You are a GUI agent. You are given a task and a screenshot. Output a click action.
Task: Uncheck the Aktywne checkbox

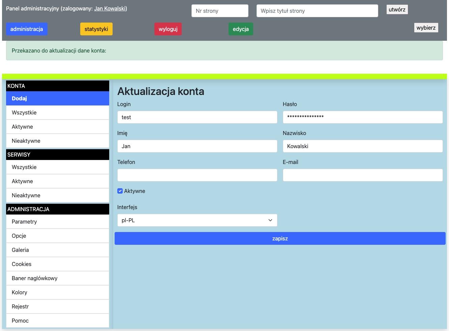pyautogui.click(x=120, y=191)
